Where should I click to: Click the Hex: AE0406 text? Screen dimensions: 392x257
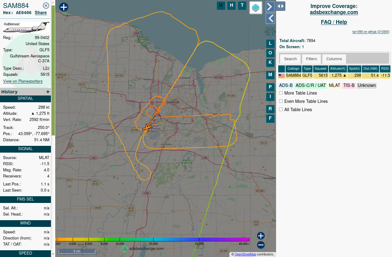(17, 13)
